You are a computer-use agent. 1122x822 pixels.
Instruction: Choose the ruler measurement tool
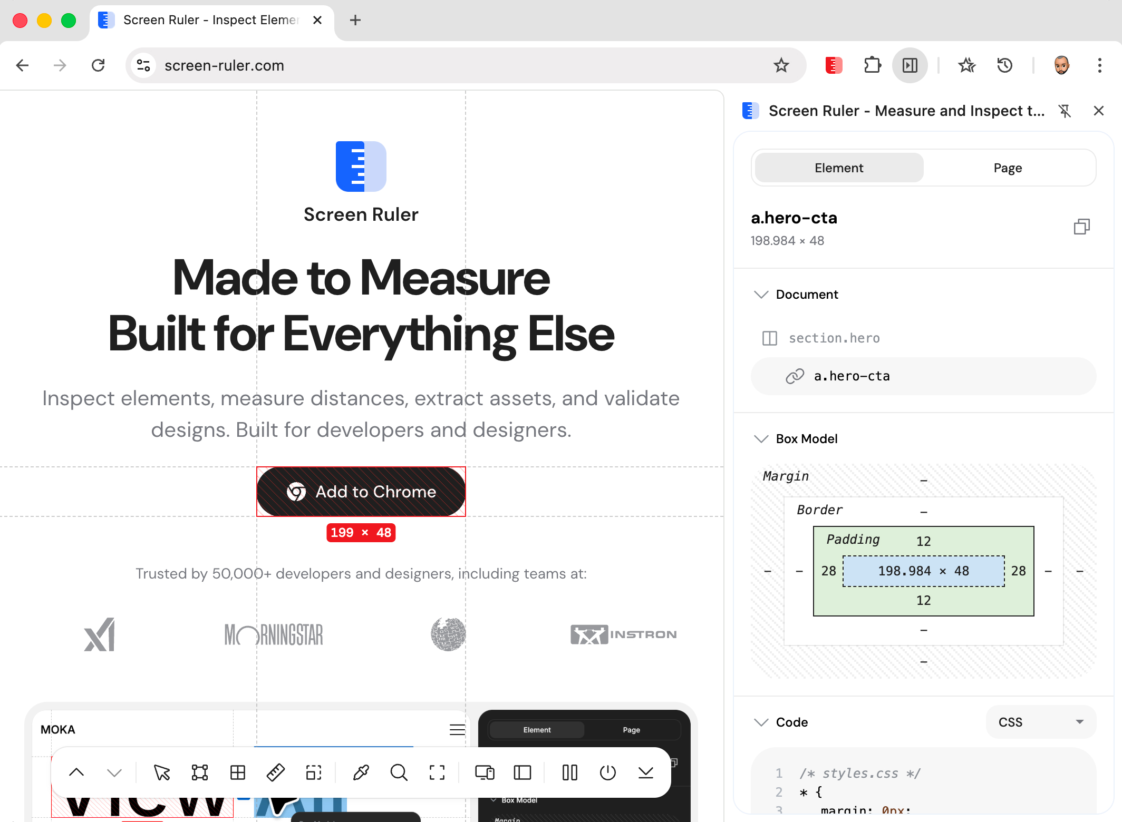coord(276,772)
